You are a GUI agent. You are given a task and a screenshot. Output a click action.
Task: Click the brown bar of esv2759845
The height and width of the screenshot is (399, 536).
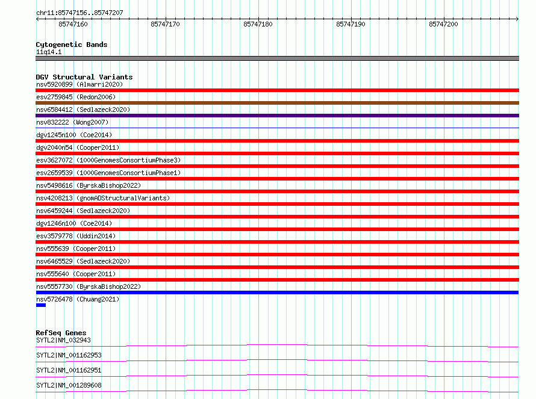click(277, 103)
